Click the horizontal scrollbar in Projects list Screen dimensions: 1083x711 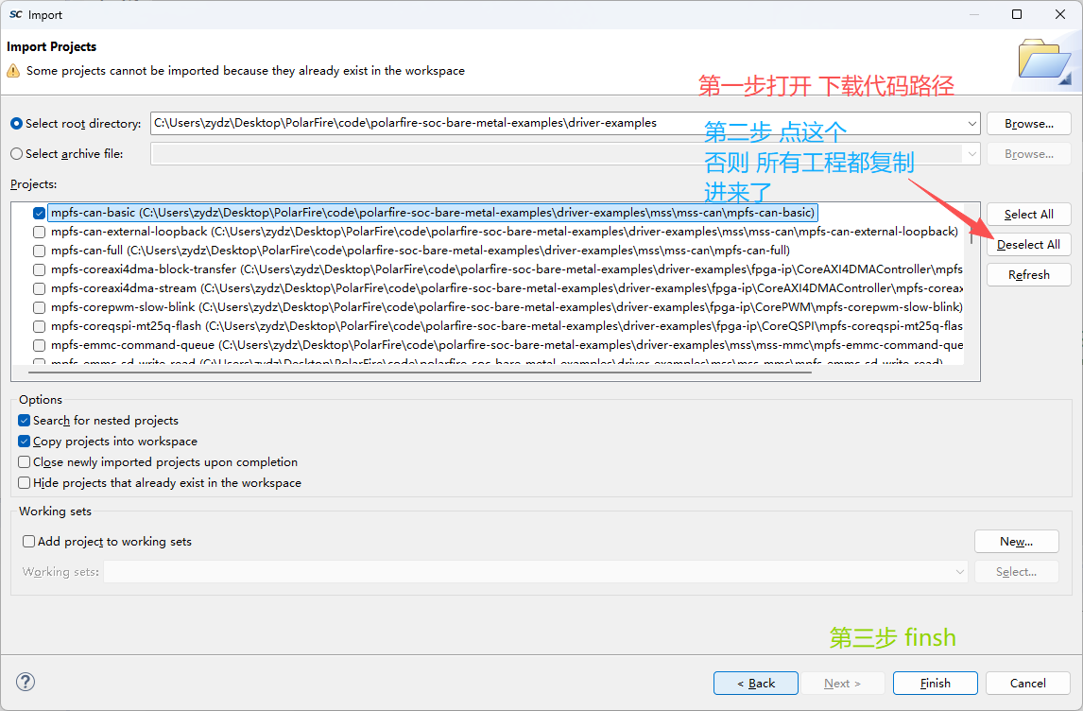click(420, 373)
